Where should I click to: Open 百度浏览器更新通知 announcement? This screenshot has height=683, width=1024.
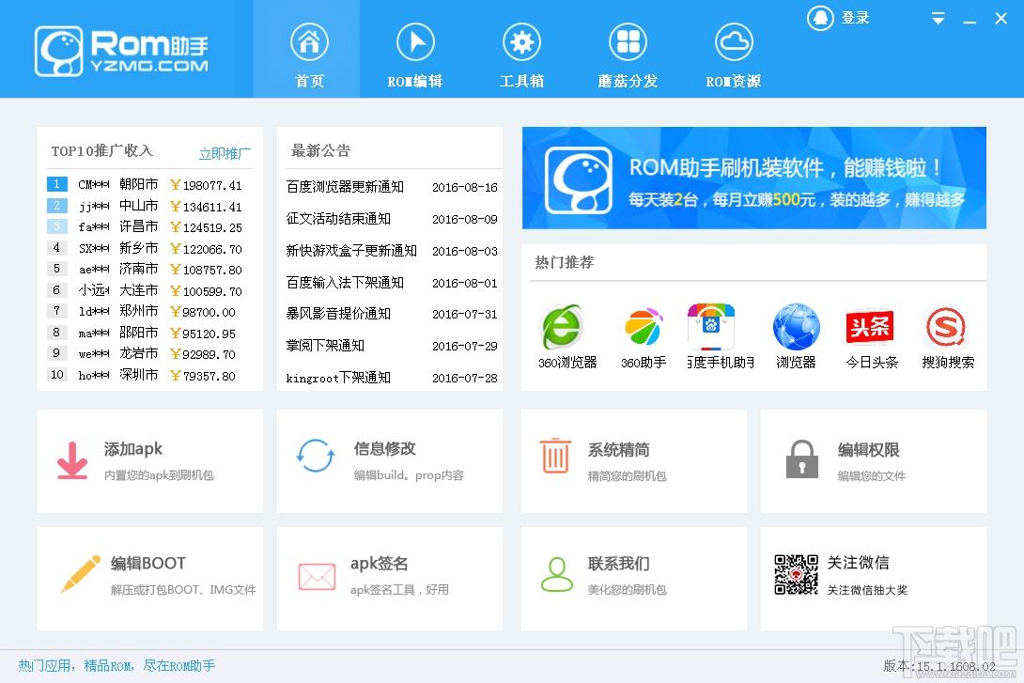[x=345, y=187]
